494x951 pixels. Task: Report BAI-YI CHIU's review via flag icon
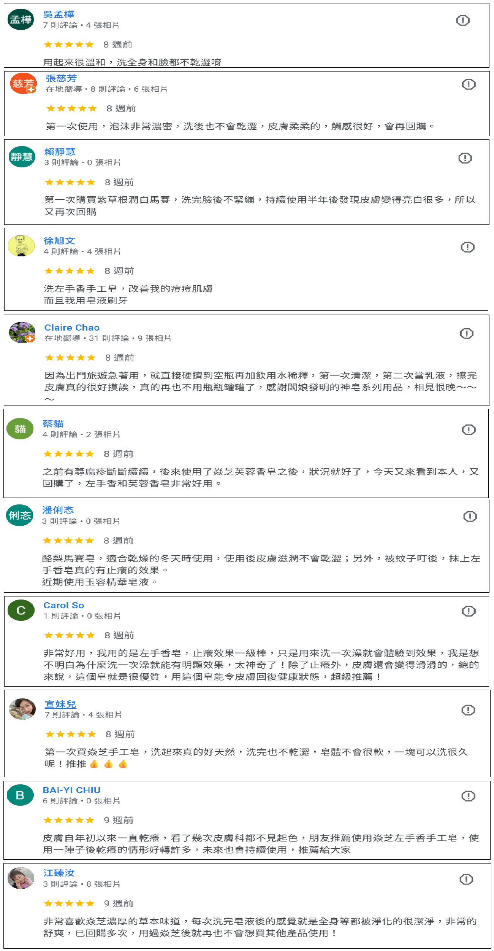(x=468, y=796)
